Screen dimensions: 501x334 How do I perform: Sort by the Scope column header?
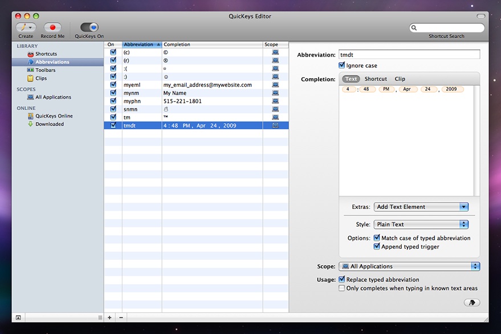(x=275, y=45)
